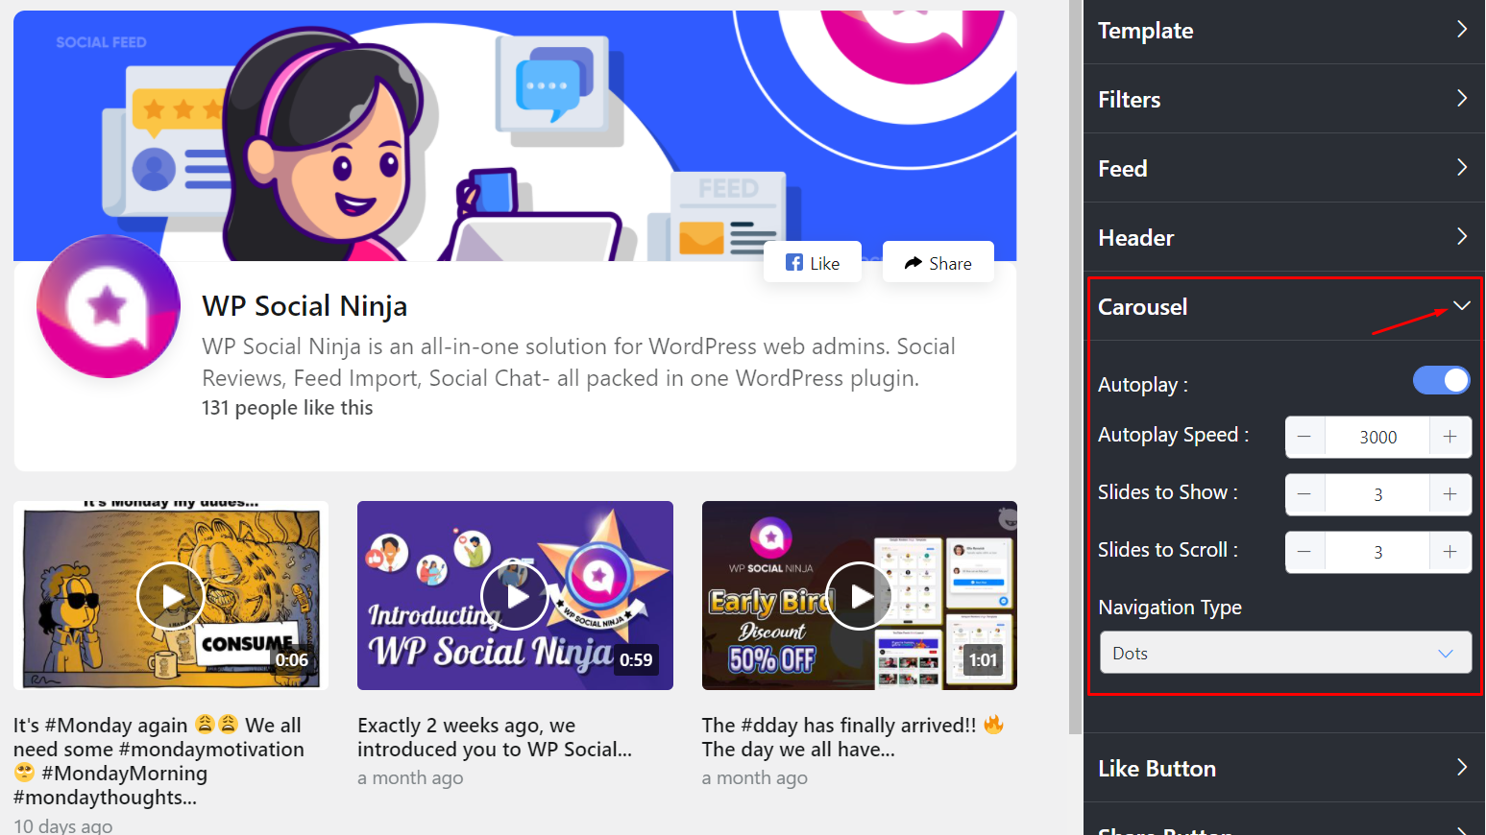Click the feed preview vertical scrollbar
The image size is (1486, 835).
(1075, 368)
